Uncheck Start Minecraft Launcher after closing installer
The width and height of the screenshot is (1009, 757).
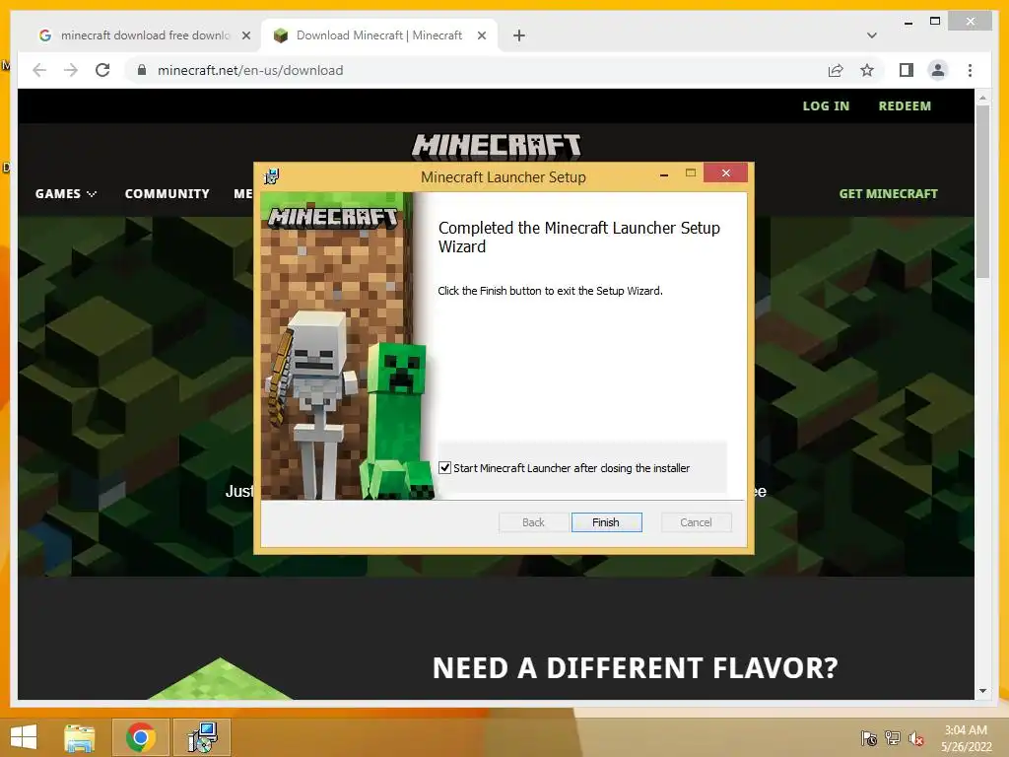[x=444, y=468]
